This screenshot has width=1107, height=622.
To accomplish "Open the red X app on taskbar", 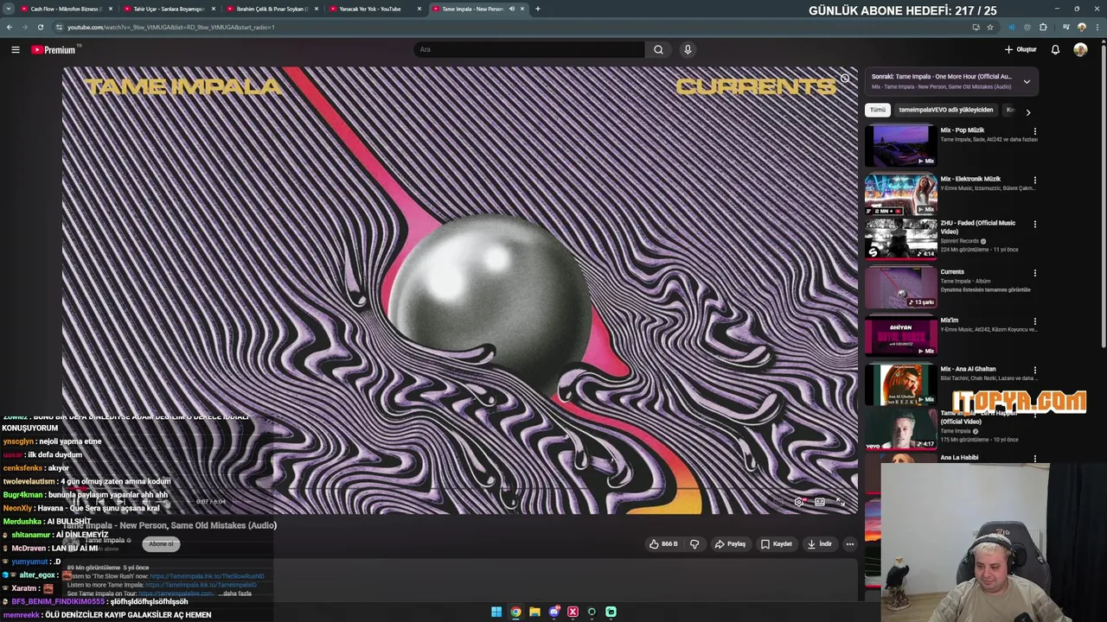I will pyautogui.click(x=573, y=612).
